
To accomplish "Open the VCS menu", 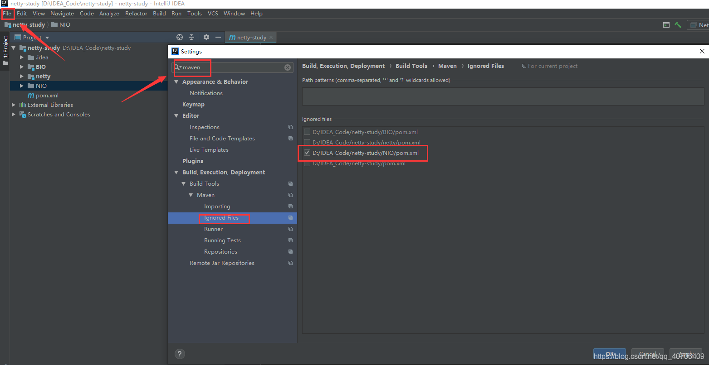I will [213, 14].
